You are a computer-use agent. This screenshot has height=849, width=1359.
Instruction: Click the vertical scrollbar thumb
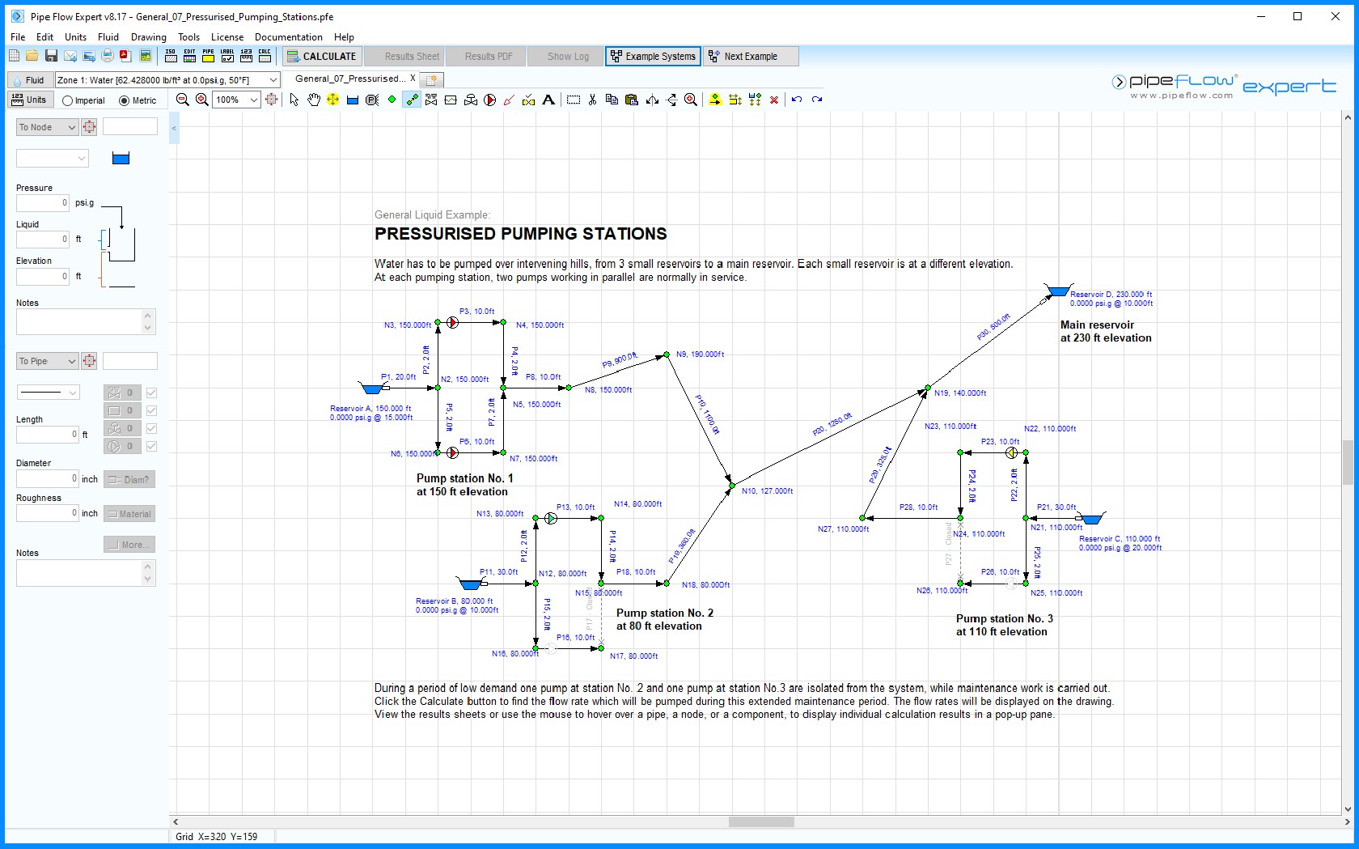1348,462
